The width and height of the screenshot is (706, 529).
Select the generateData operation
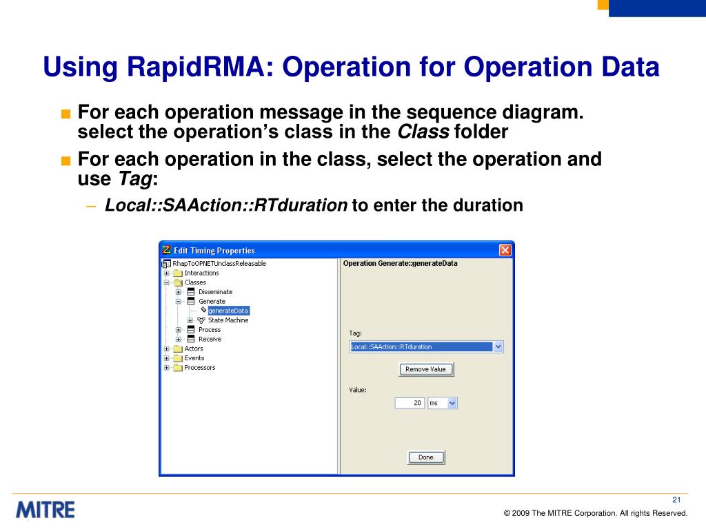228,311
